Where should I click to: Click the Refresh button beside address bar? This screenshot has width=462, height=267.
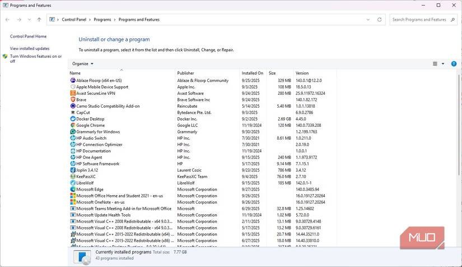(x=380, y=20)
